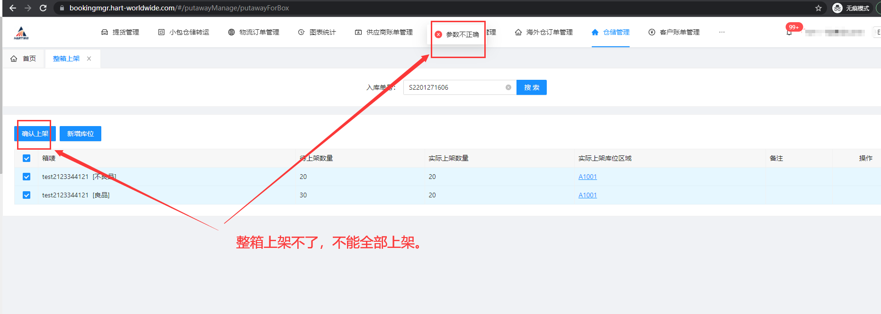
Task: Open the 物流订单管理 menu
Action: point(254,32)
